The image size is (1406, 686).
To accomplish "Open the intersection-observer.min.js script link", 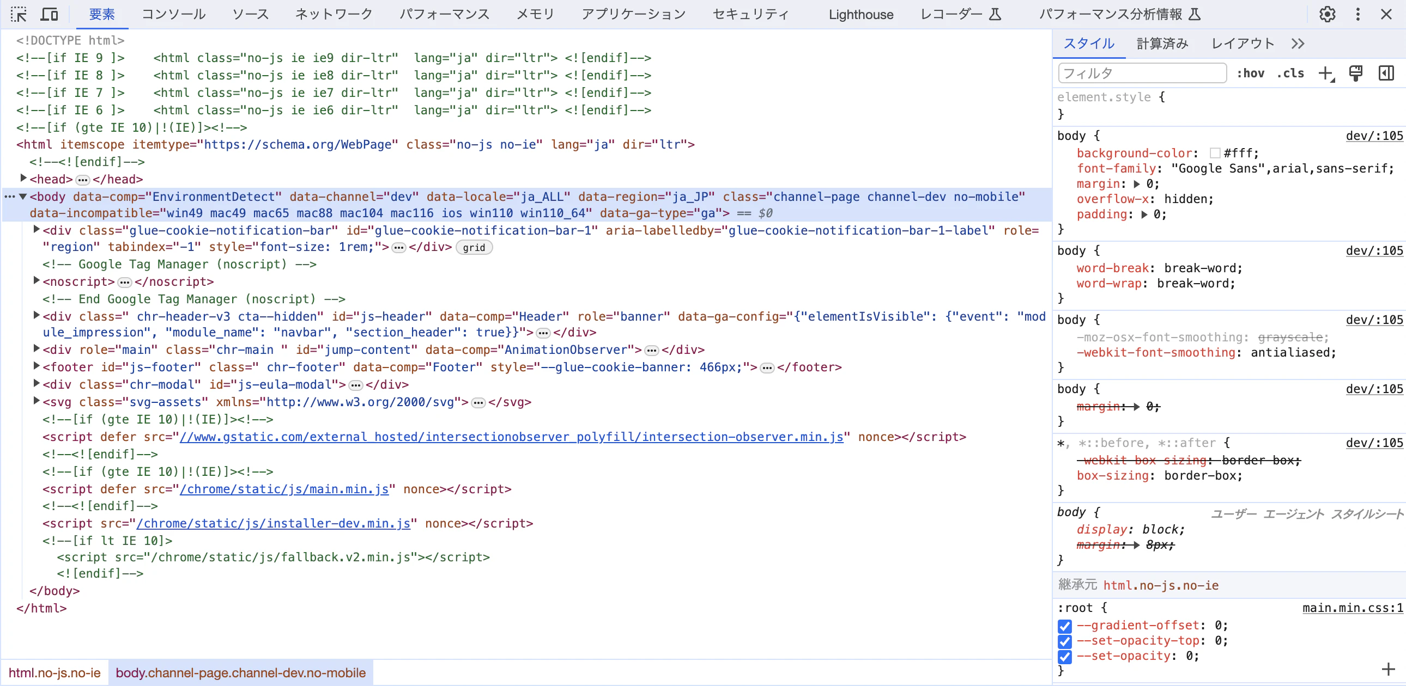I will [x=511, y=437].
